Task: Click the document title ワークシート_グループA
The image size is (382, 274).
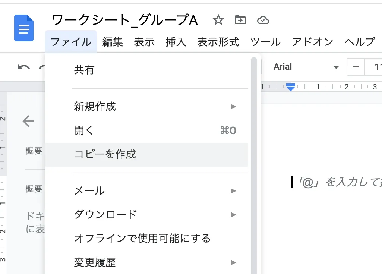Action: 124,20
